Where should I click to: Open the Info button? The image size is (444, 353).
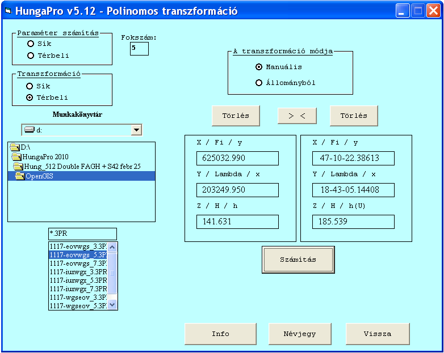point(220,334)
